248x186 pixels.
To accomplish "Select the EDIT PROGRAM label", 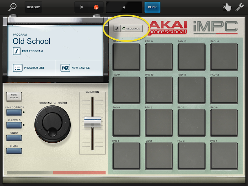I will 33,51.
